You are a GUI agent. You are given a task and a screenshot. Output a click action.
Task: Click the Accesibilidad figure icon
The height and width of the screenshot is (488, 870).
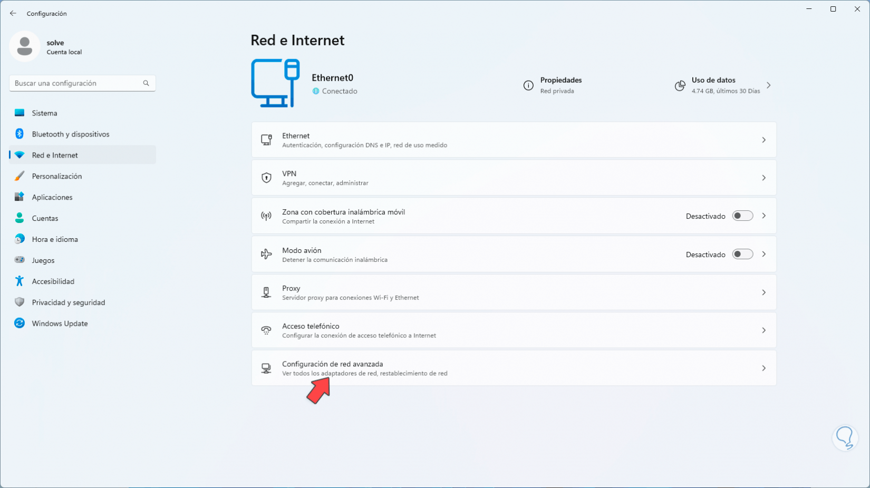pyautogui.click(x=20, y=281)
